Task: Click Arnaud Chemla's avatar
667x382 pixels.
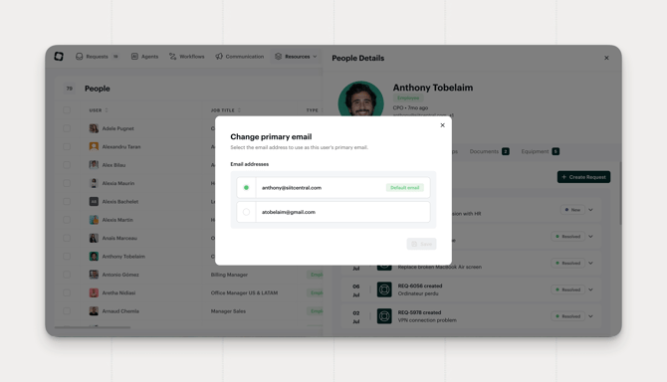Action: 94,311
